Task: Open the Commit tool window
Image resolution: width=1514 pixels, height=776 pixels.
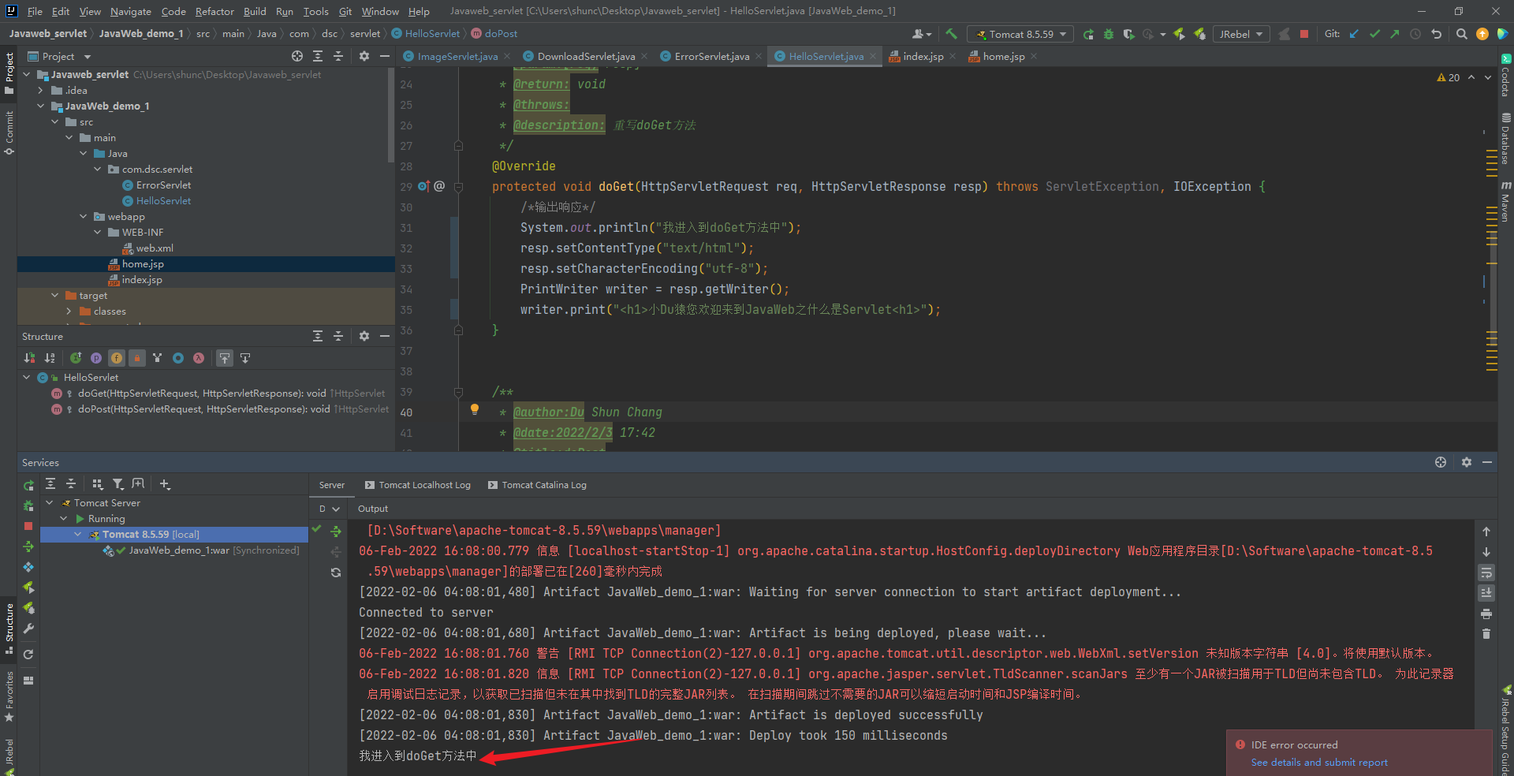Action: click(x=9, y=132)
